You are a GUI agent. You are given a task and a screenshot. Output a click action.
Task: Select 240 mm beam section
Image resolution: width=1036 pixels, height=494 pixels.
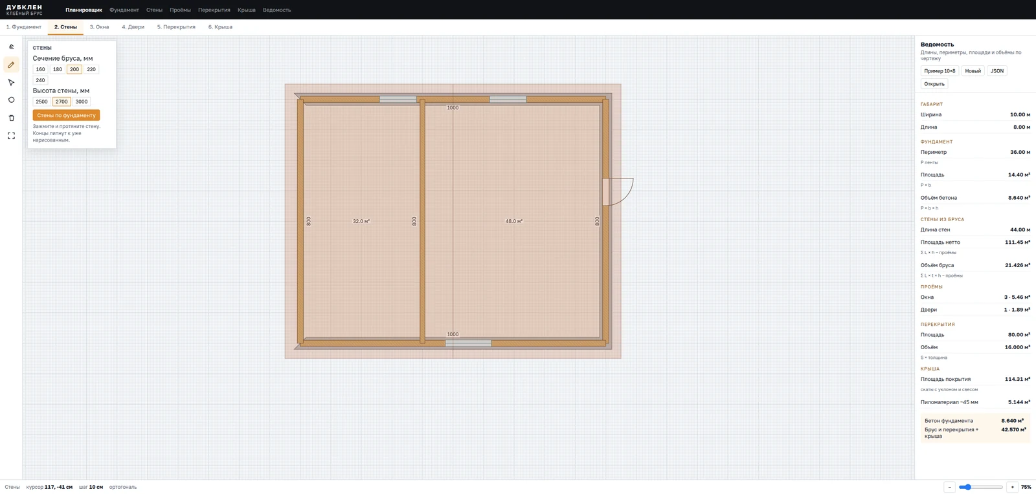(40, 80)
